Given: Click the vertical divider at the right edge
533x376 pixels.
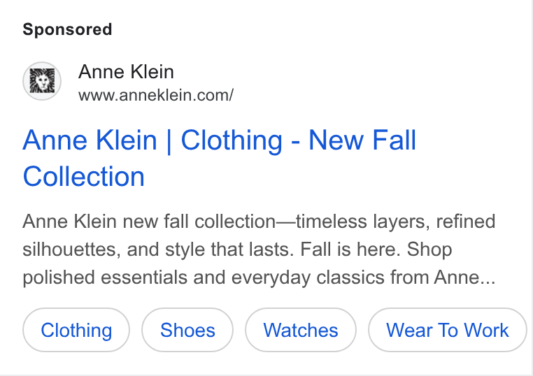Looking at the screenshot, I should point(532,188).
